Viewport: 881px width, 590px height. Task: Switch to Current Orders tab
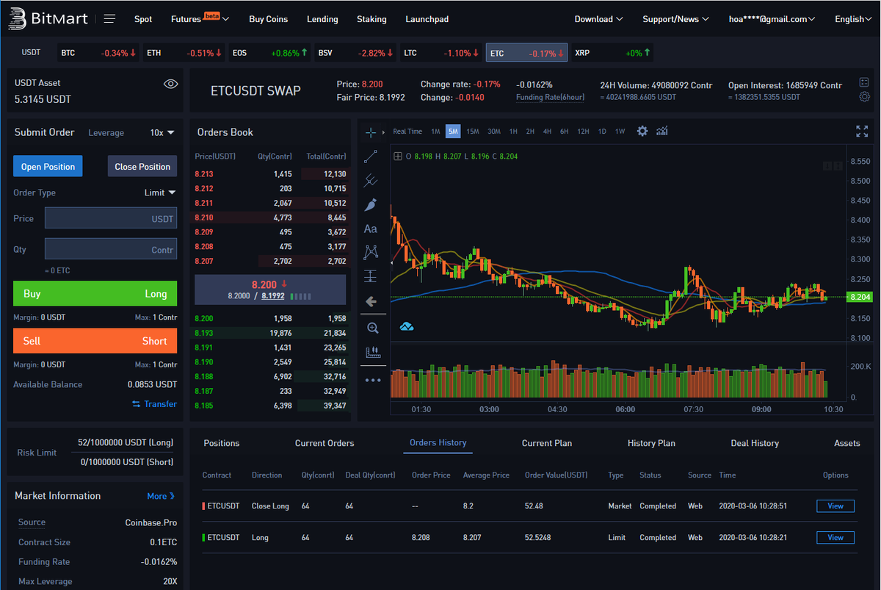point(325,443)
